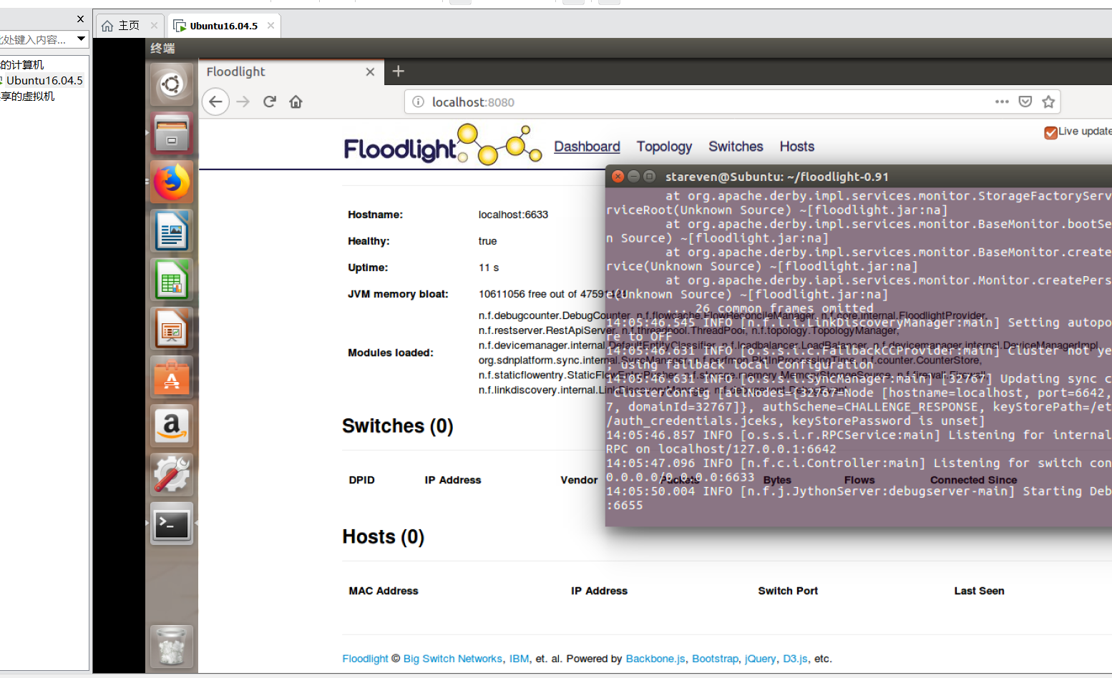
Task: Close the Floodlight browser tab
Action: click(x=370, y=72)
